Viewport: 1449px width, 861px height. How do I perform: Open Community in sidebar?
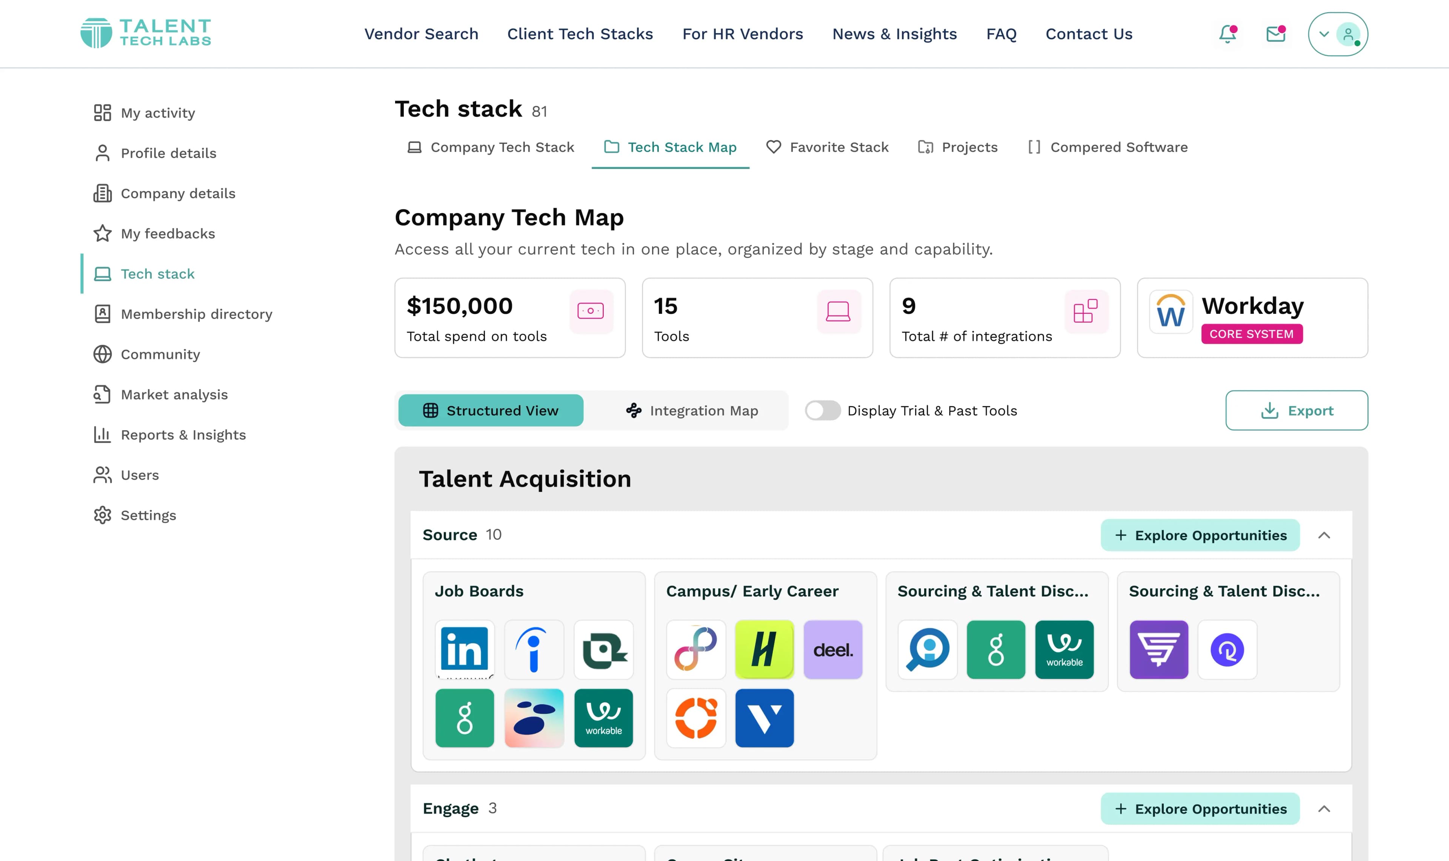pyautogui.click(x=146, y=354)
